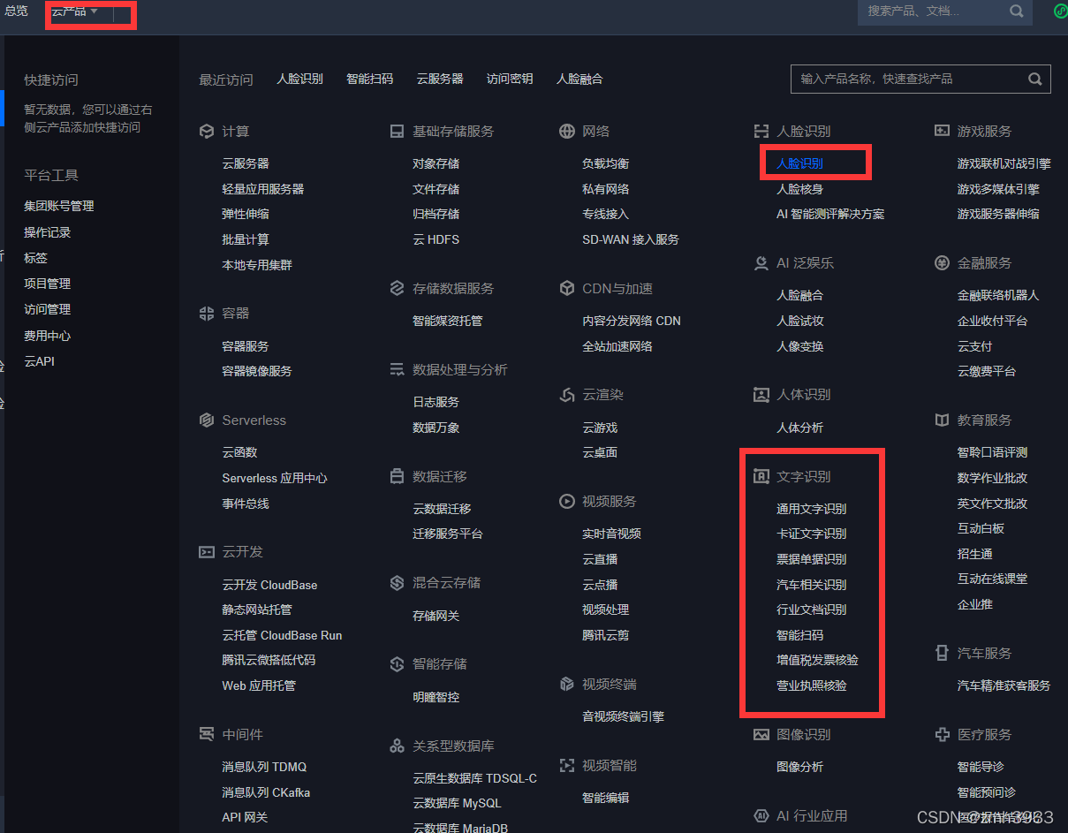
Task: Click the 游戏服务 category icon
Action: (x=942, y=131)
